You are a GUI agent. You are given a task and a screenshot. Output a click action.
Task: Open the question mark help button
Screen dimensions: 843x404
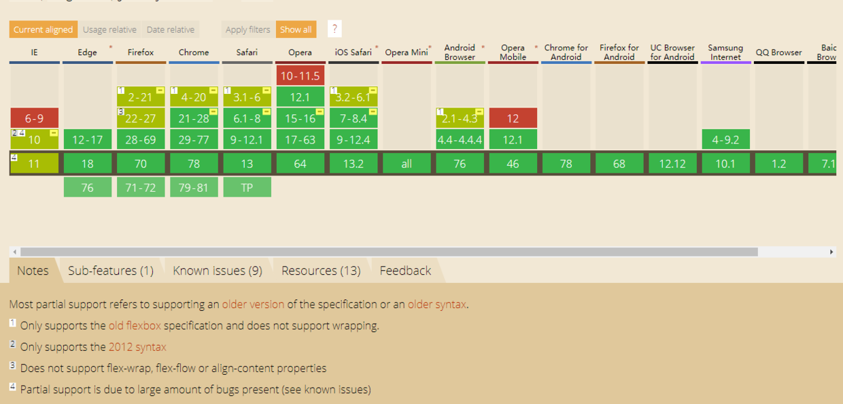(x=334, y=29)
